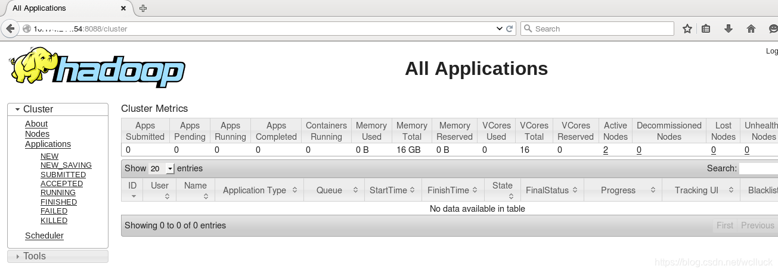Screen dimensions: 778x273
Task: Click the VCores Total value 16
Action: pyautogui.click(x=525, y=150)
